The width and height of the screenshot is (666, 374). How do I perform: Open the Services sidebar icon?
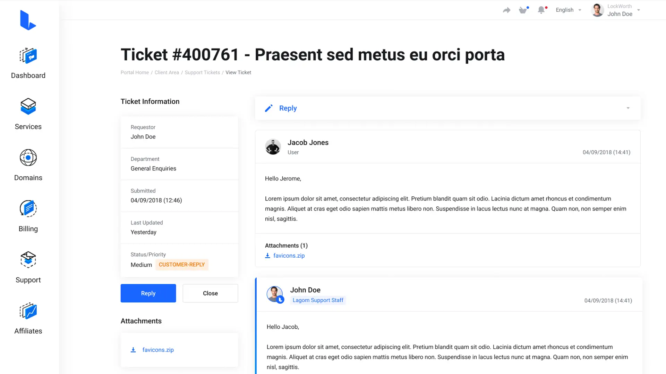[x=28, y=106]
